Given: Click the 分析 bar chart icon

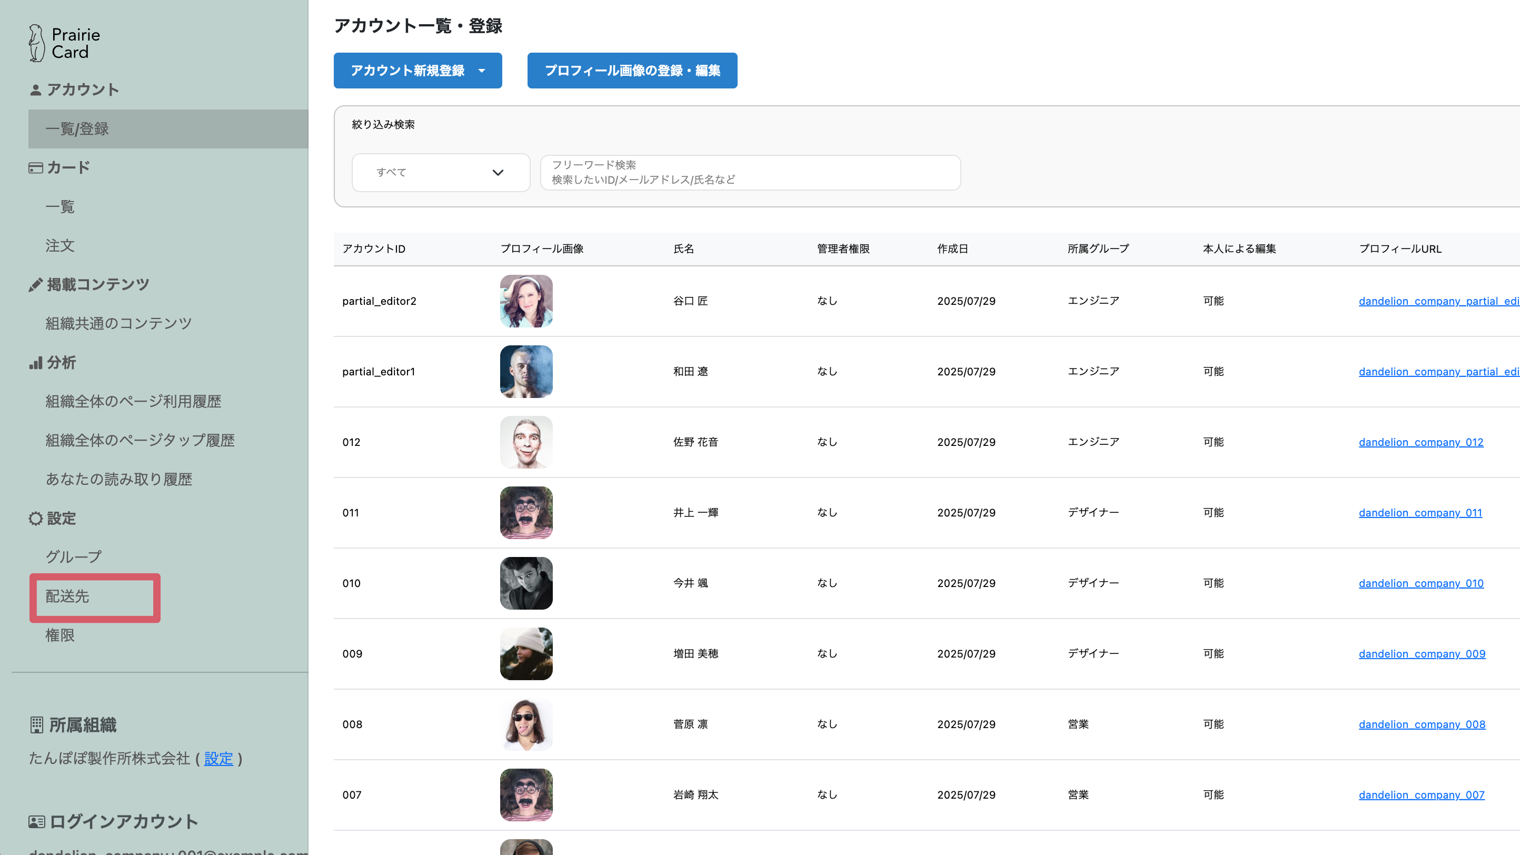Looking at the screenshot, I should coord(35,363).
